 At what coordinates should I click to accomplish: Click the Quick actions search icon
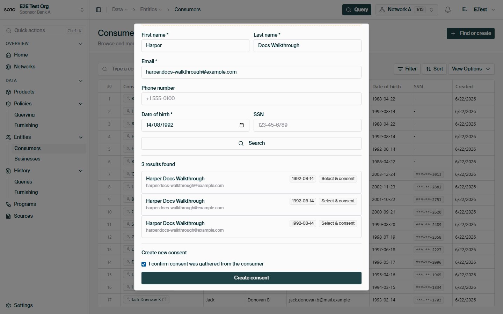click(x=9, y=31)
